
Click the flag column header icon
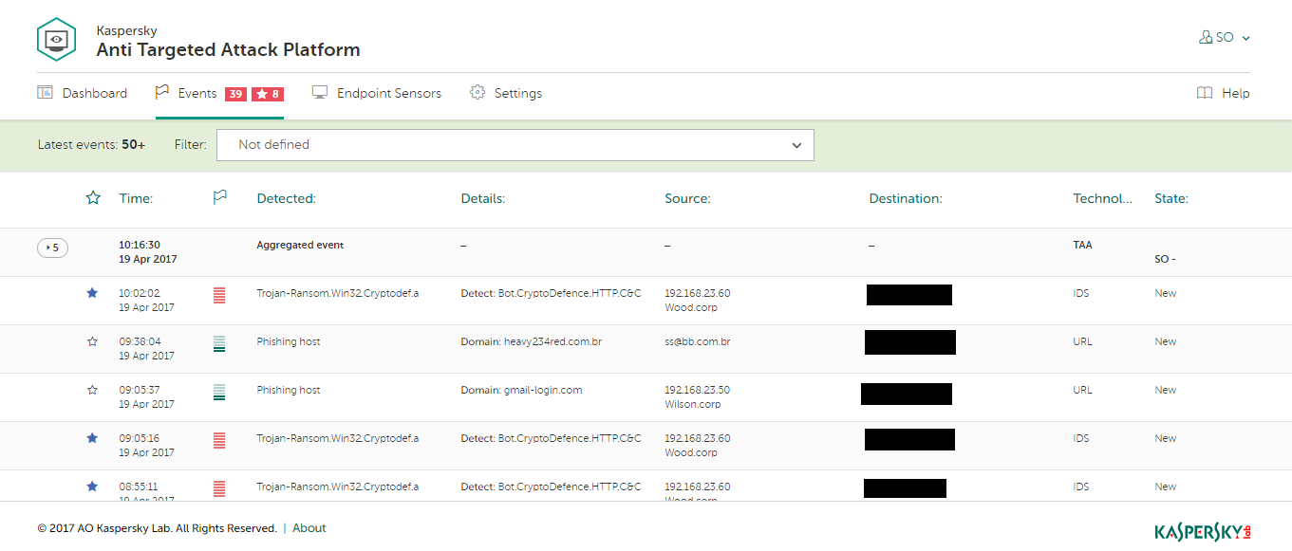click(x=220, y=197)
